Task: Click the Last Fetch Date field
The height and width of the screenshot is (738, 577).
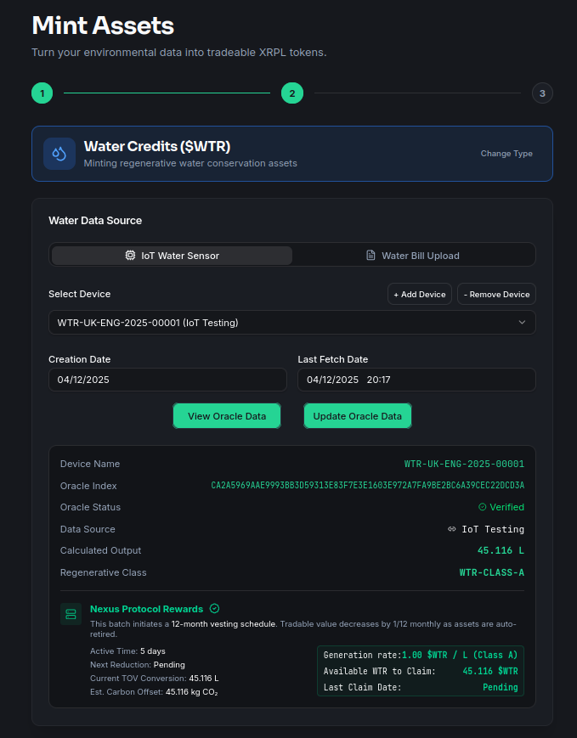Action: (417, 380)
